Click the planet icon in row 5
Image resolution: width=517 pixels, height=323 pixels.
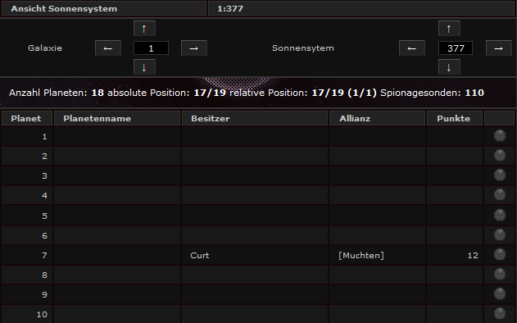500,215
